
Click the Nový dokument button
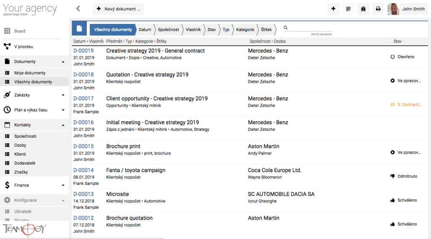point(118,9)
